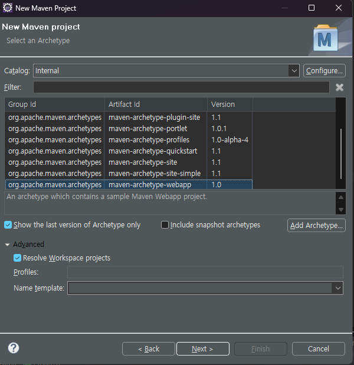Sort by the Group Id column header

(54, 105)
